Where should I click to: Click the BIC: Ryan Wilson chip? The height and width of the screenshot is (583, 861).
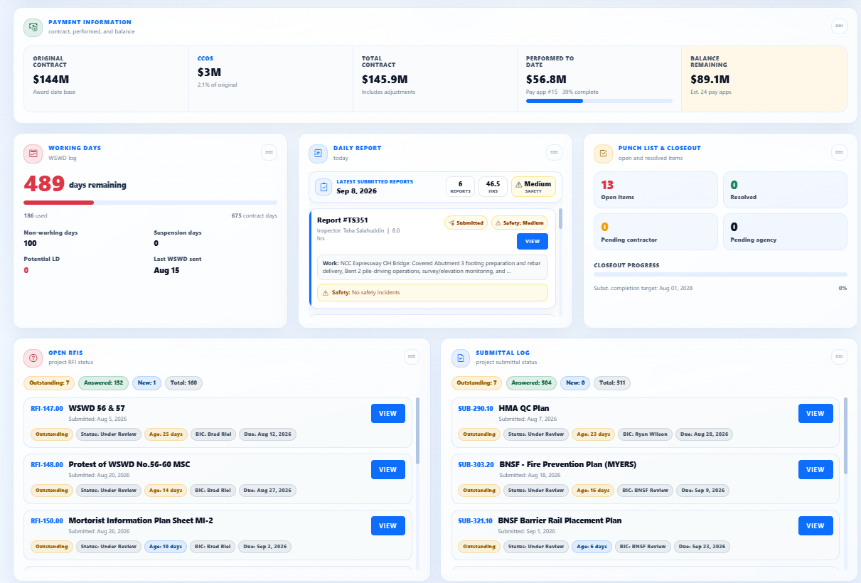pos(646,434)
